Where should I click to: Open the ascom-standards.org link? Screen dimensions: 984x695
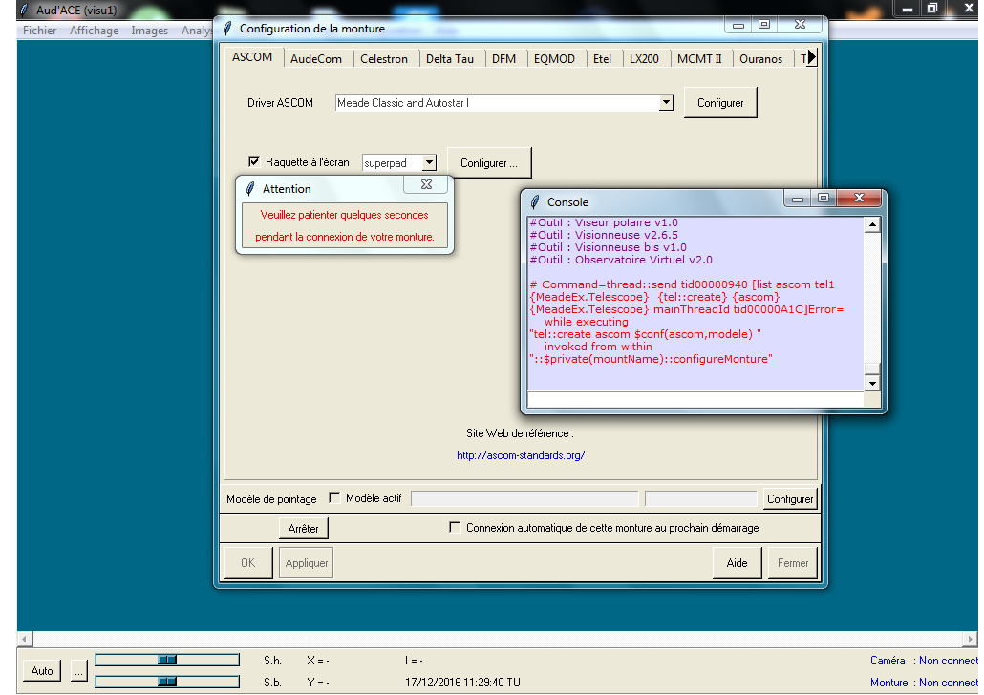(521, 455)
